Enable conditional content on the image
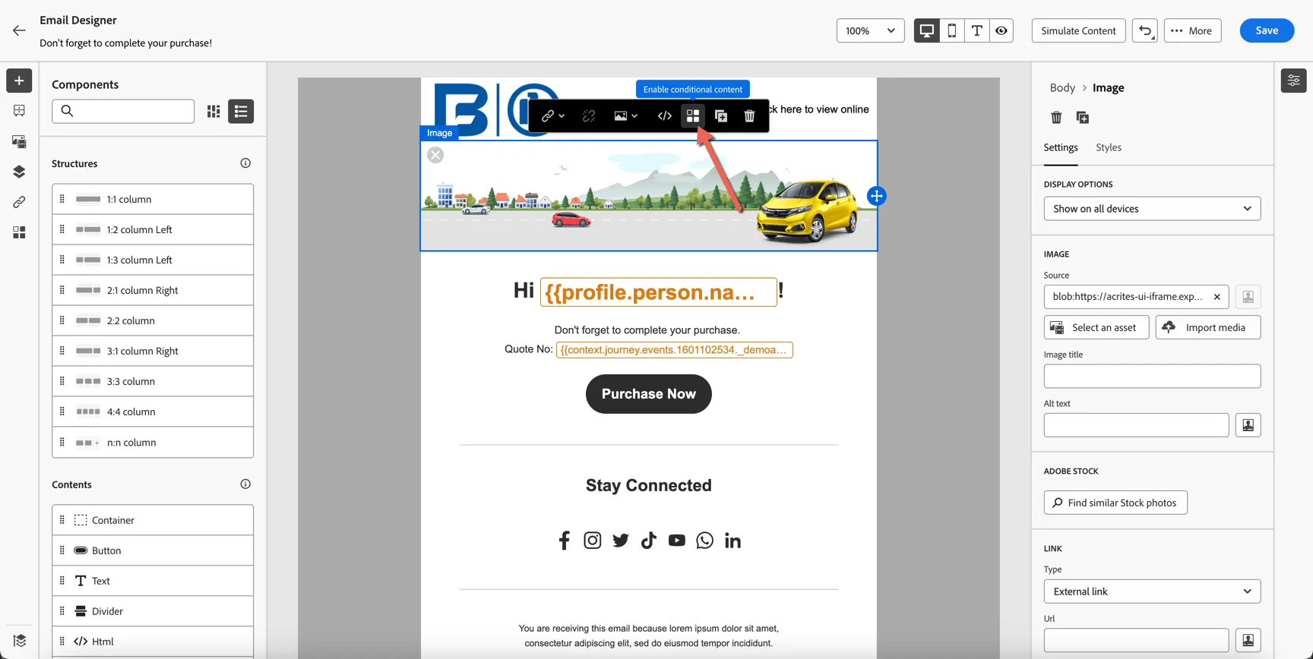Screen dimensions: 1313x659 tap(693, 116)
